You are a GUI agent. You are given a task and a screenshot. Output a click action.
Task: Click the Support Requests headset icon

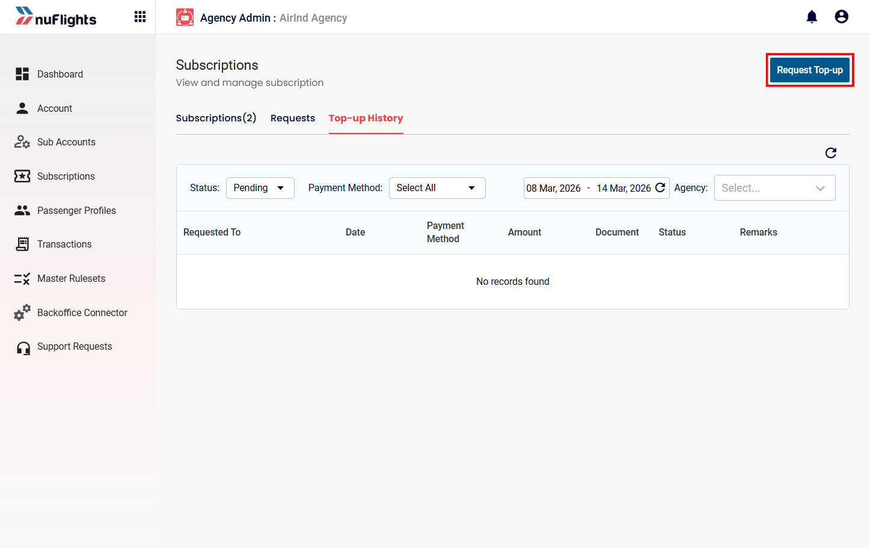(x=23, y=348)
